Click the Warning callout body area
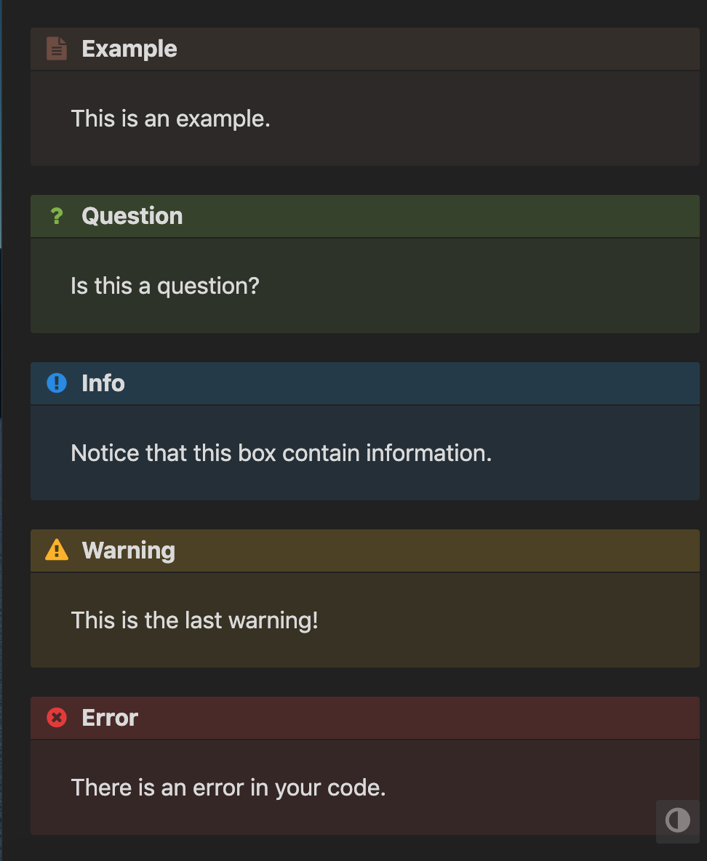This screenshot has height=861, width=707. tap(364, 620)
